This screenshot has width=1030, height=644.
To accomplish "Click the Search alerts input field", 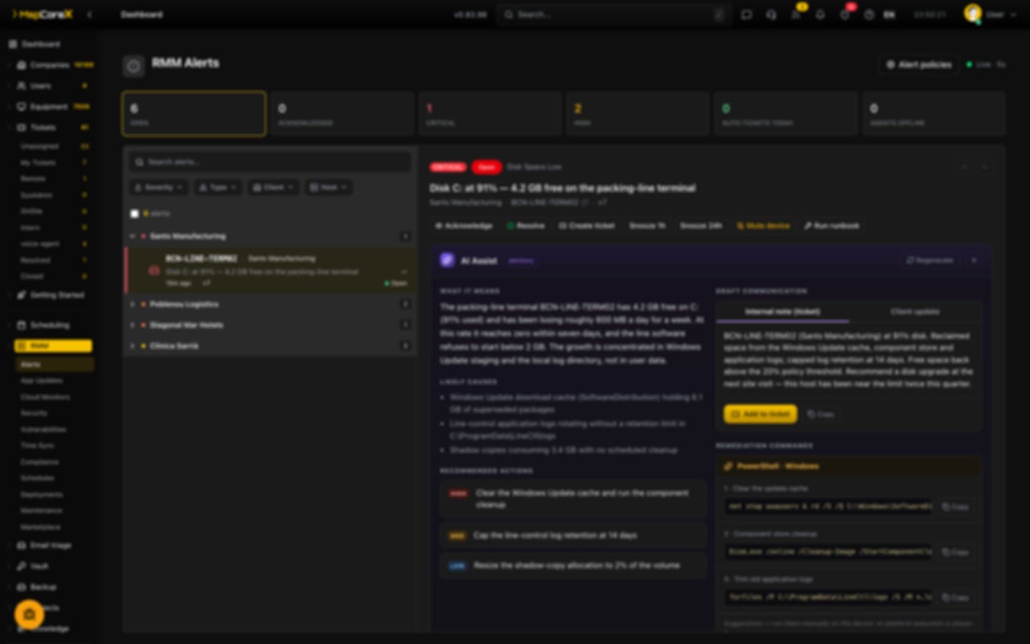I will 270,162.
